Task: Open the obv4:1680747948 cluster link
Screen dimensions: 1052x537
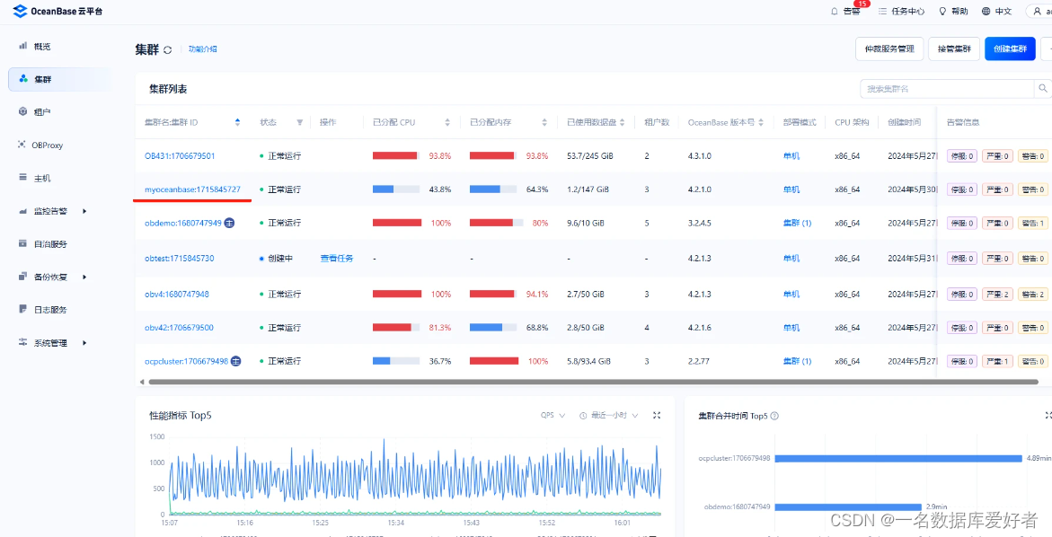Action: 177,294
